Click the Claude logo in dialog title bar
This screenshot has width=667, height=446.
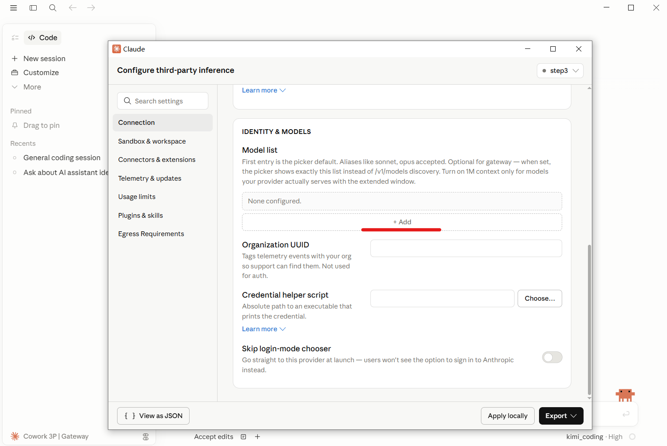click(x=117, y=49)
